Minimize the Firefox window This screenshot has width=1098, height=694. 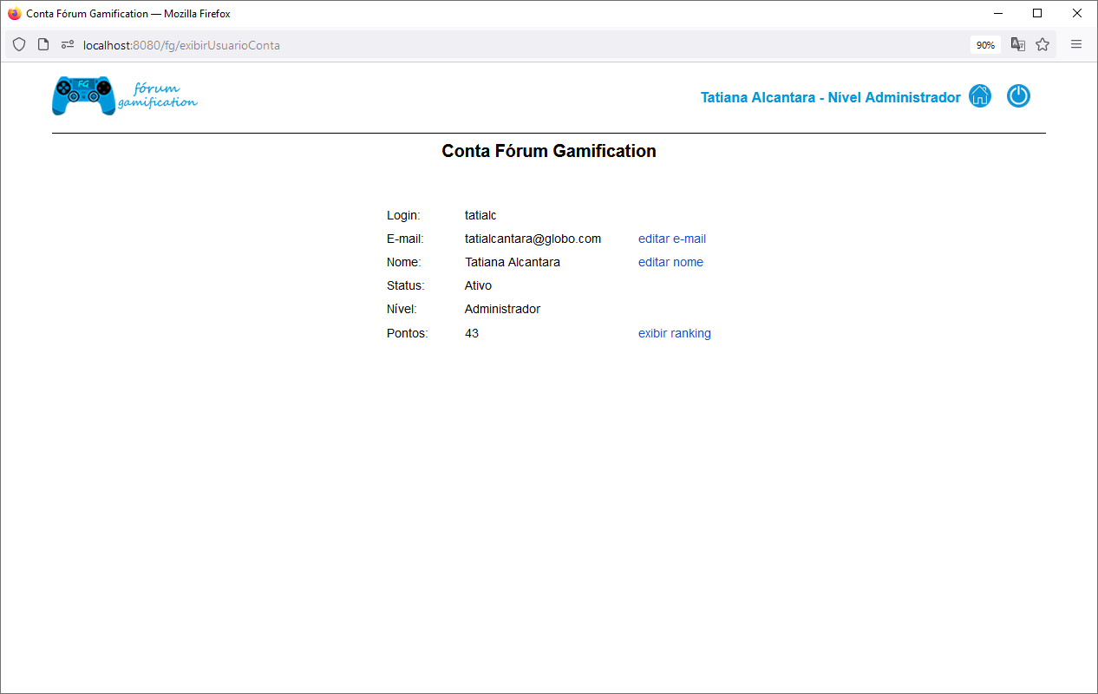998,14
